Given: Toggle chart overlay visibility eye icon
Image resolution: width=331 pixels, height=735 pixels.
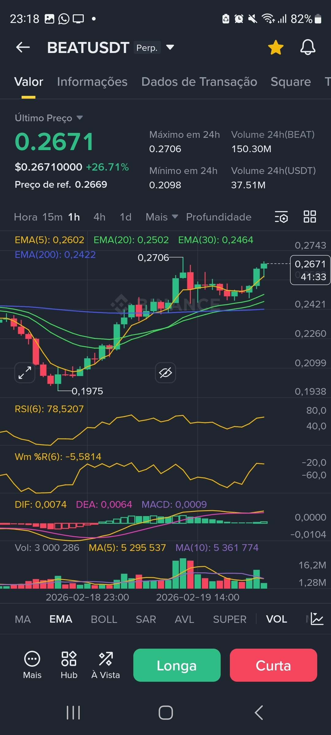Looking at the screenshot, I should click(x=165, y=373).
